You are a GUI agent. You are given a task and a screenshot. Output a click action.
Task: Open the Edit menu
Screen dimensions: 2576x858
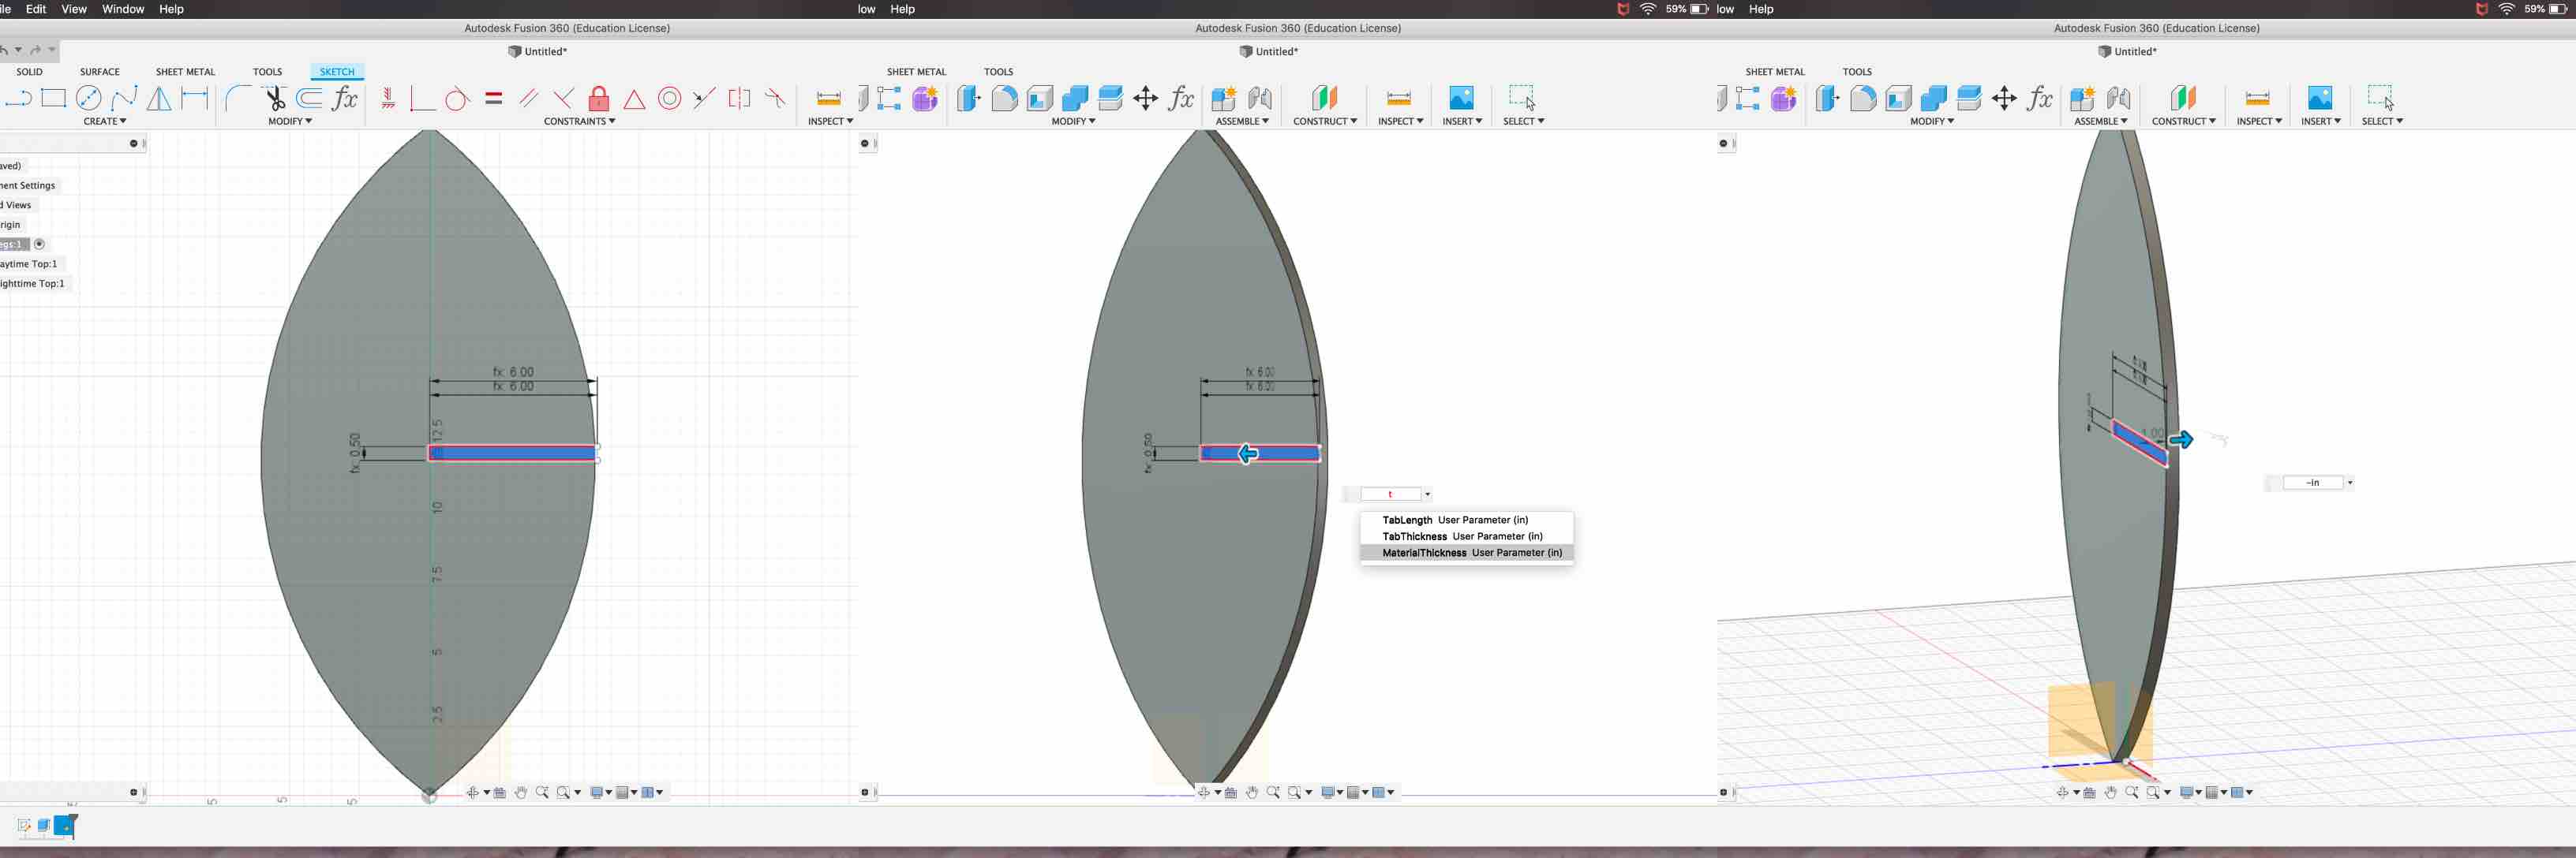36,9
